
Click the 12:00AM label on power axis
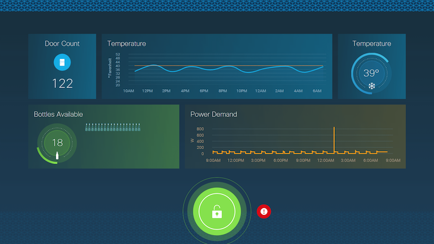[325, 160]
